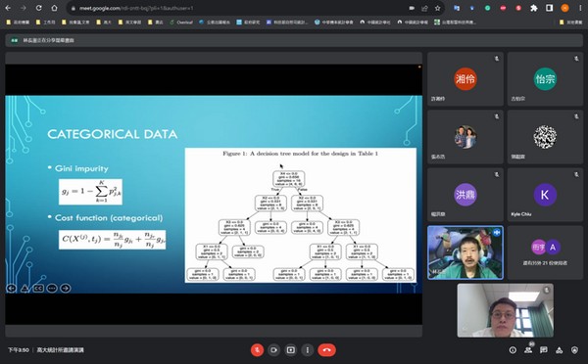Image resolution: width=588 pixels, height=364 pixels.
Task: Open the 工作用 bookmark folder
Action: click(46, 23)
